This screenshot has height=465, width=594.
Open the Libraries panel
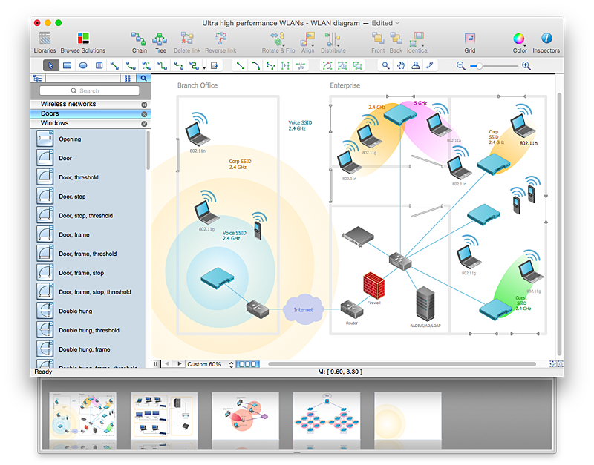45,42
